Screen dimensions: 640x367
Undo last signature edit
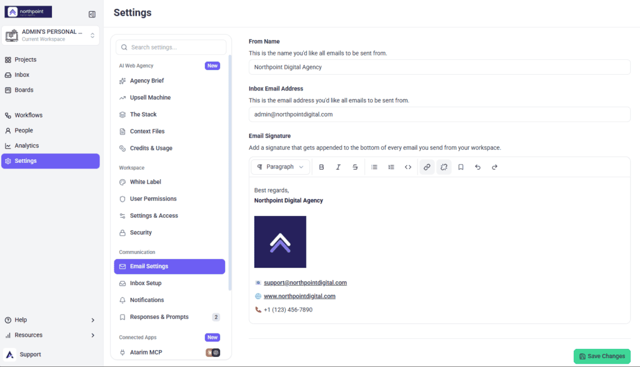[x=477, y=167]
